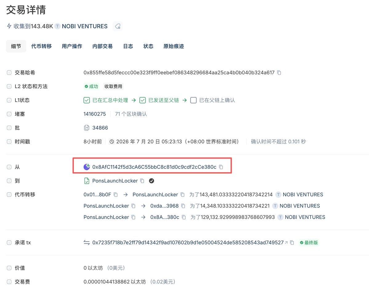Click info icon beside 时间戳 label
The height and width of the screenshot is (286, 369).
pyautogui.click(x=9, y=142)
